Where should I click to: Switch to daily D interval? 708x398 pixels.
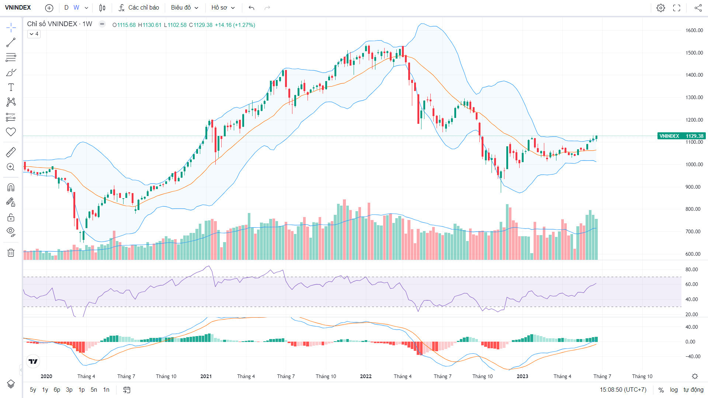coord(66,8)
